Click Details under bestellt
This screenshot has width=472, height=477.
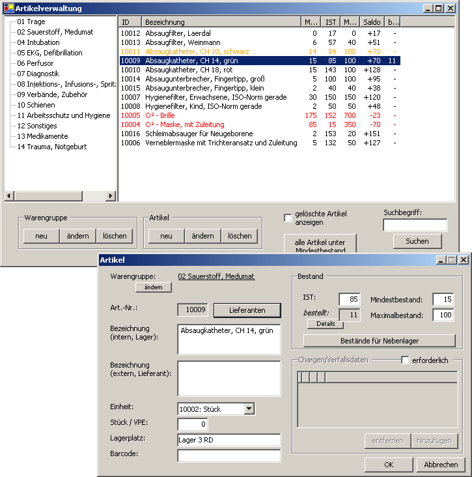326,324
